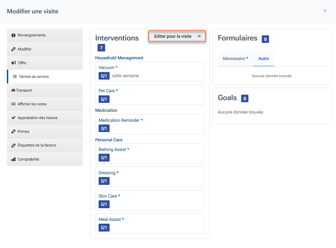Screen dimensions: 336x248
Task: Click the car icon beside Transport
Action: [x=13, y=90]
